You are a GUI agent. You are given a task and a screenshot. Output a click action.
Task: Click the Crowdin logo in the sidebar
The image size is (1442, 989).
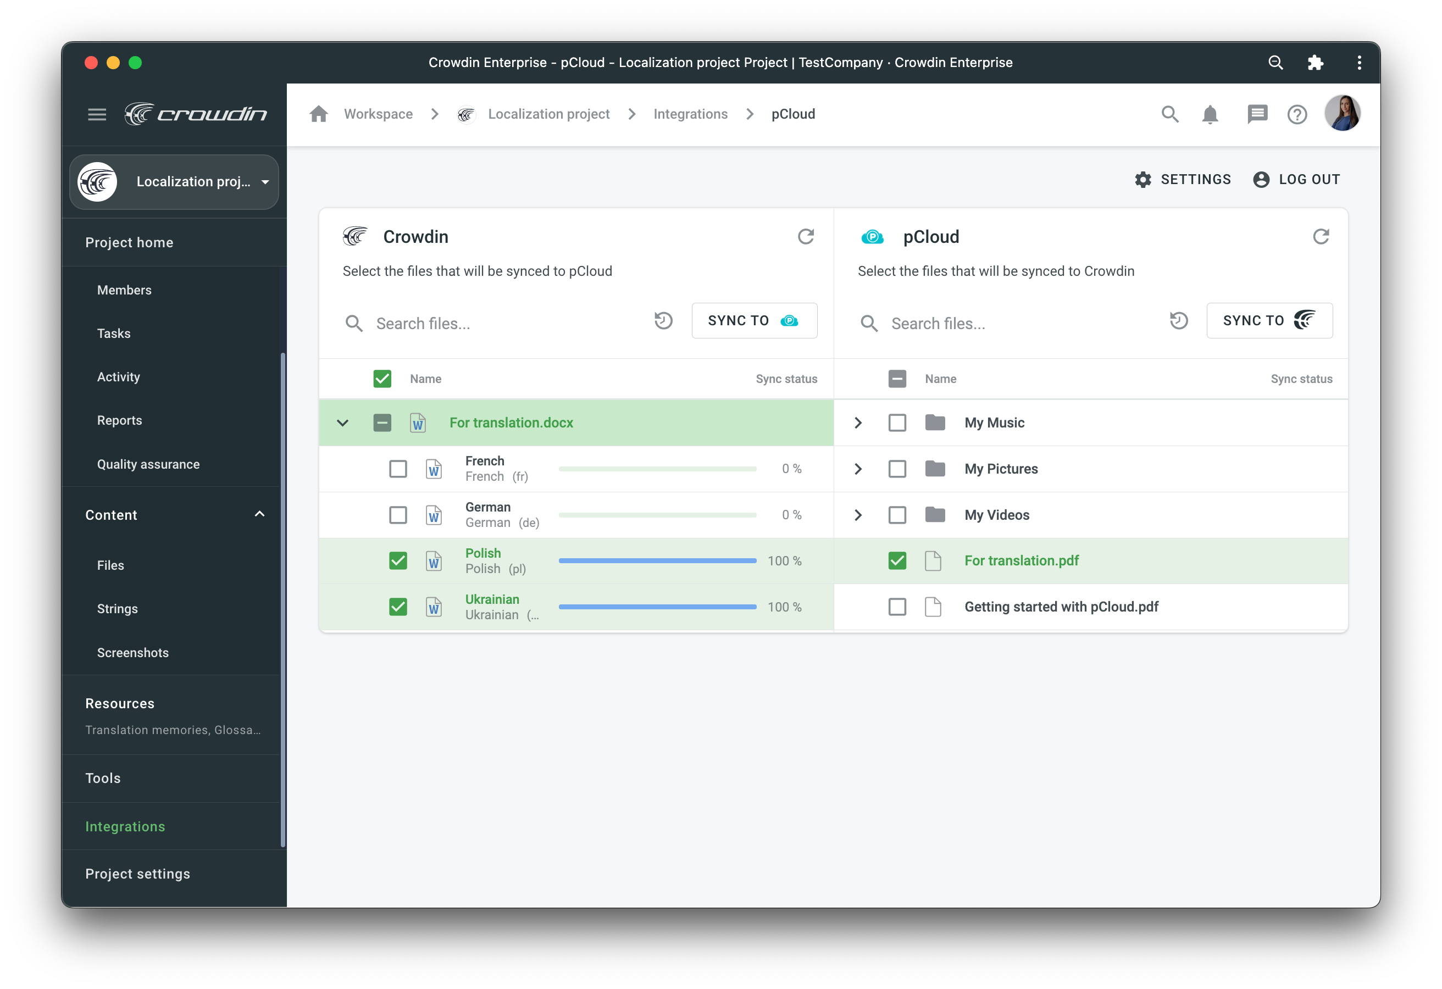point(196,114)
